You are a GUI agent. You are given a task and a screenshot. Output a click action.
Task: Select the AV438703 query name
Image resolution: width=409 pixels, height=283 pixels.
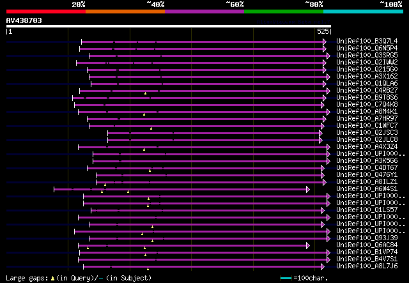click(24, 20)
